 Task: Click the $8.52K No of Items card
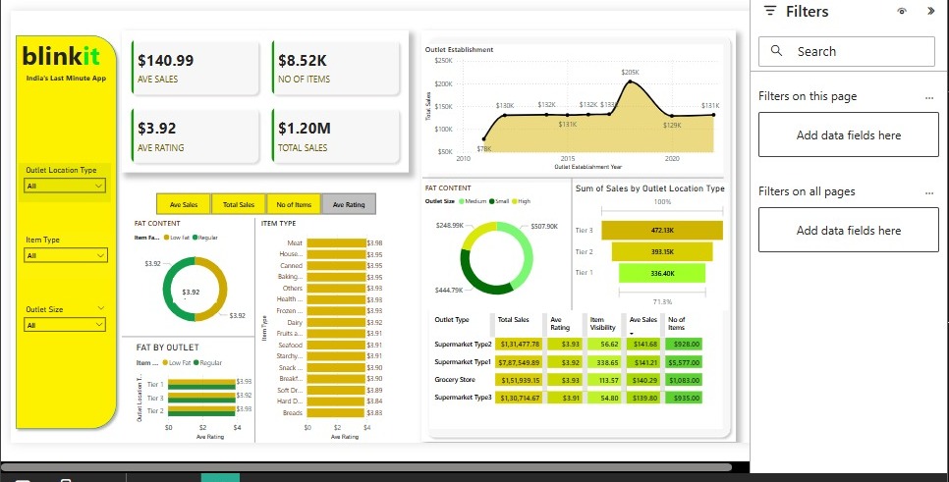point(336,68)
